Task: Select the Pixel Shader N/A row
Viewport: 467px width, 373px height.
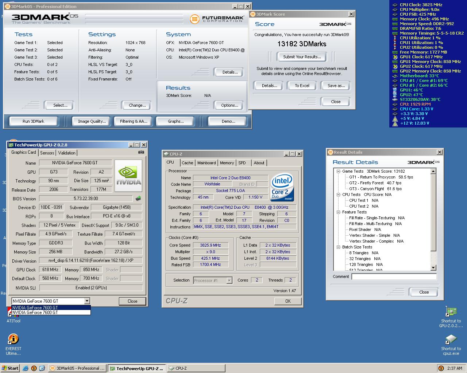Action: 365,229
